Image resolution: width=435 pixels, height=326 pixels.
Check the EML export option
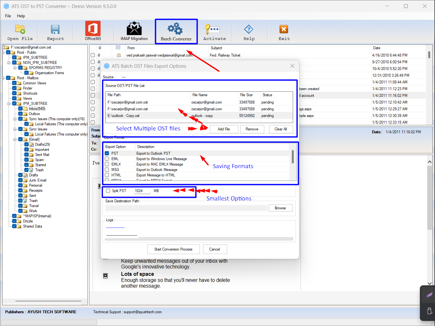(x=107, y=159)
